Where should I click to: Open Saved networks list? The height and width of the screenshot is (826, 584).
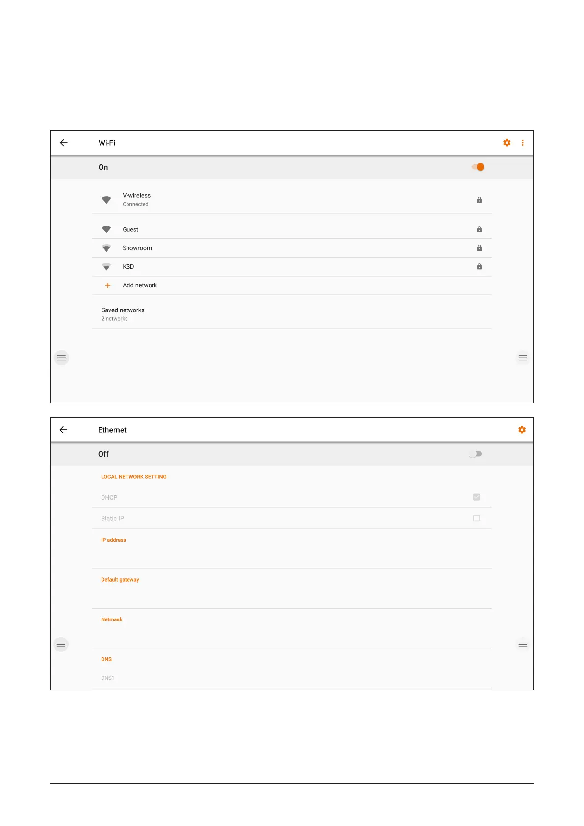(x=292, y=314)
